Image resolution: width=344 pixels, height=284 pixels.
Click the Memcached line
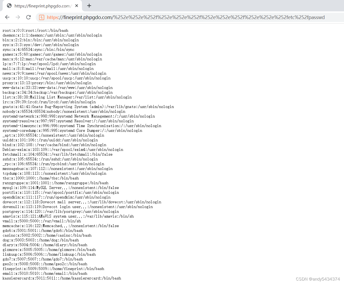pyautogui.click(x=61, y=226)
